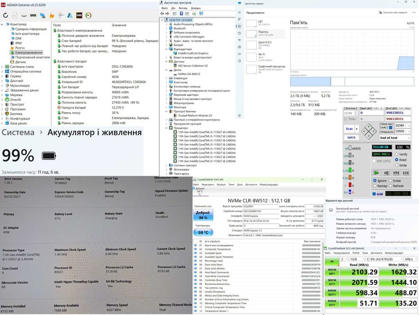Toggle the block size auto checkbox
The height and width of the screenshot is (315, 419).
pyautogui.click(x=391, y=127)
